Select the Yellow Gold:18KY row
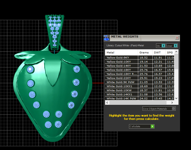The height and width of the screenshot is (150, 191). (x=139, y=70)
